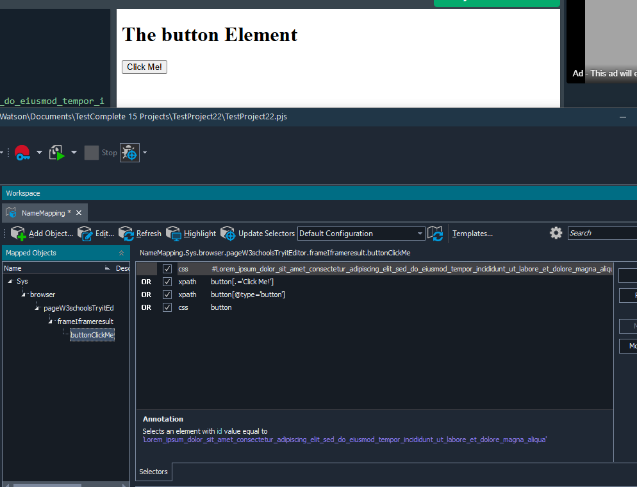Click the Object Spy target icon

(129, 153)
